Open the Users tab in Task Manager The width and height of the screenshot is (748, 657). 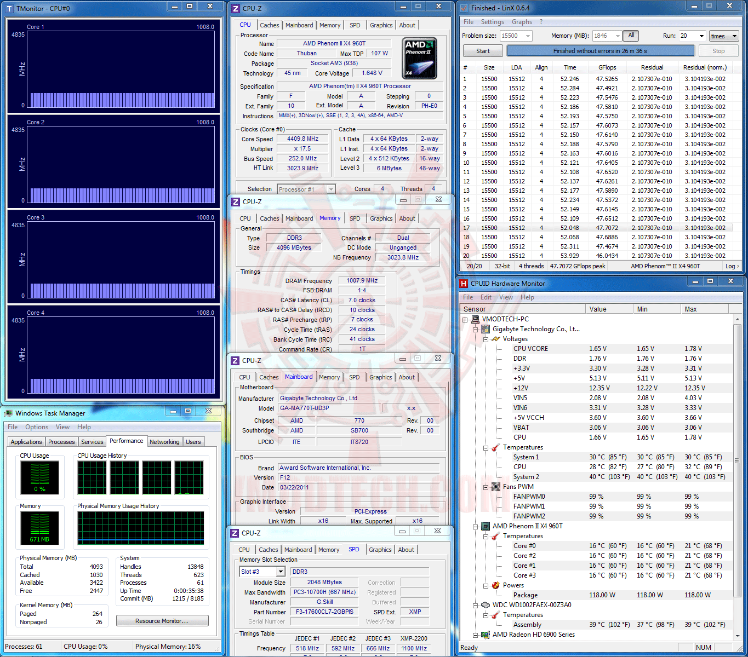tap(193, 442)
